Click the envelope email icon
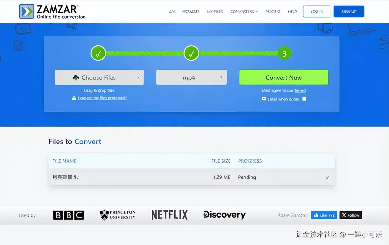 point(264,99)
